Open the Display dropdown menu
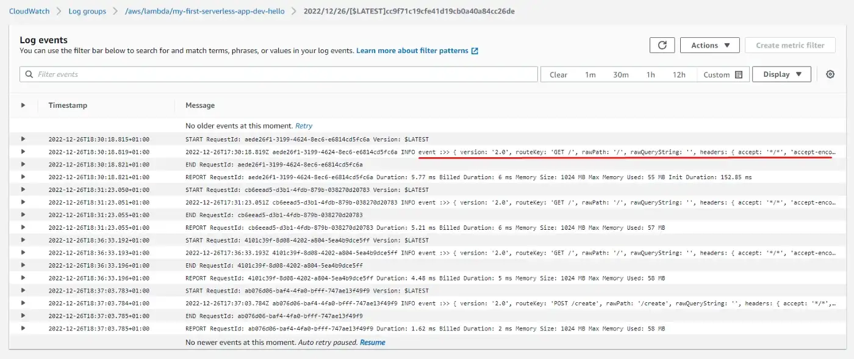This screenshot has width=854, height=359. (x=781, y=74)
